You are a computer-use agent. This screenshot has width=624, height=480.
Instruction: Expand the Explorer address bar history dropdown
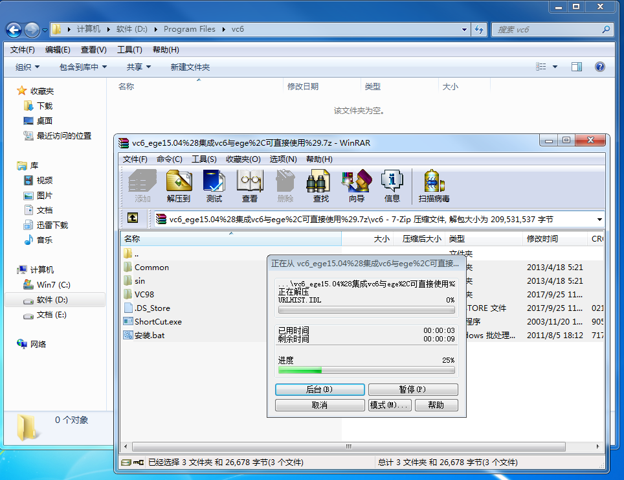pos(464,30)
